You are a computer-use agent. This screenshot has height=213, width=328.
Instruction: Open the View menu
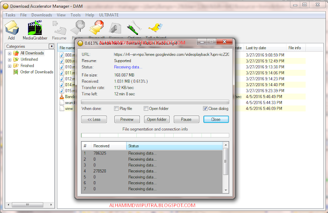pyautogui.click(x=61, y=15)
